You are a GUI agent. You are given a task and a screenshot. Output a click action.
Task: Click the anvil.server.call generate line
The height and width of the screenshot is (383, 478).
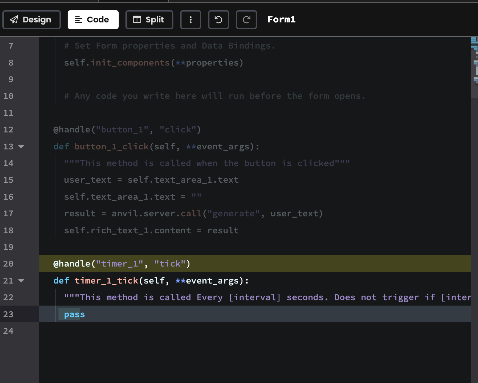193,214
